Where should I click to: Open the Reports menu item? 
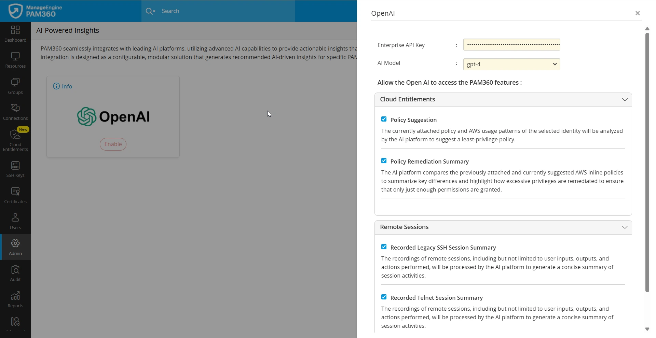click(15, 299)
